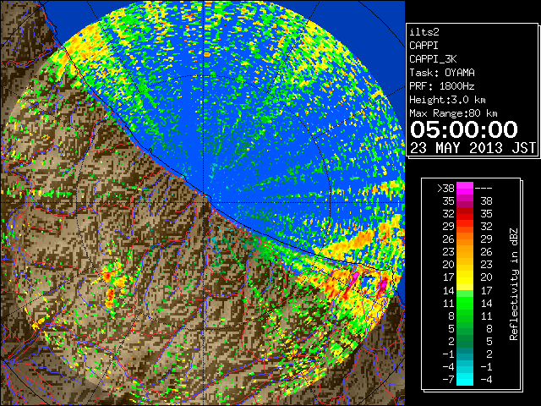Image resolution: width=541 pixels, height=406 pixels.
Task: Click the 'Height:3.0 km' line
Action: 447,100
